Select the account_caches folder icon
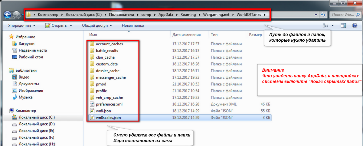This screenshot has width=363, height=146. [x=92, y=44]
